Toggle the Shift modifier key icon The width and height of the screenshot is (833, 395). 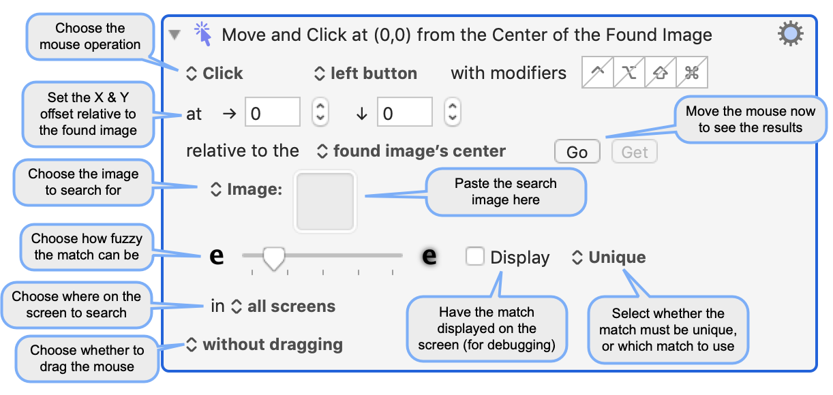[661, 73]
